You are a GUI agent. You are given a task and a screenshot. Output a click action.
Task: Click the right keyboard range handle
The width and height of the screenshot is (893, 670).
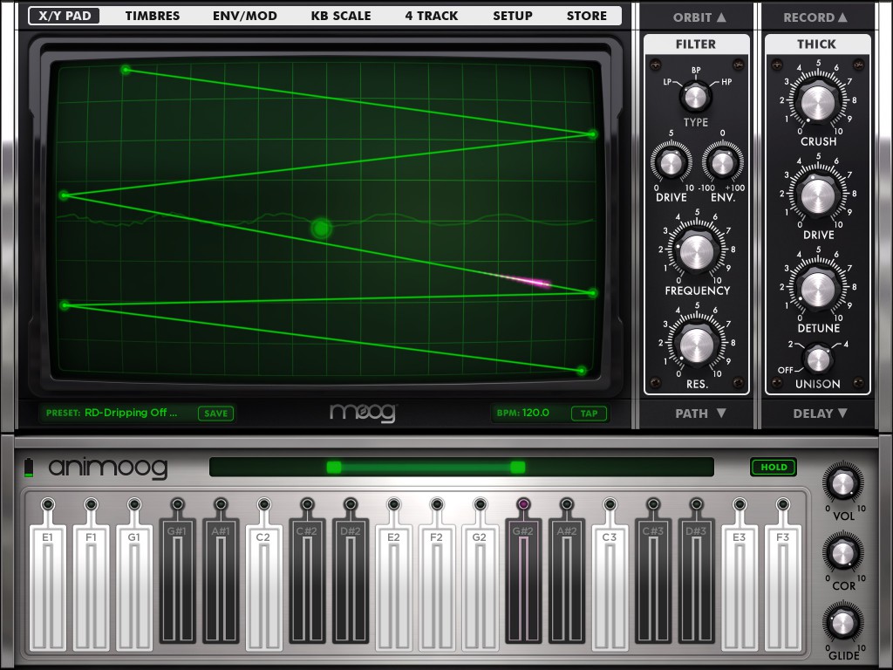pyautogui.click(x=518, y=468)
